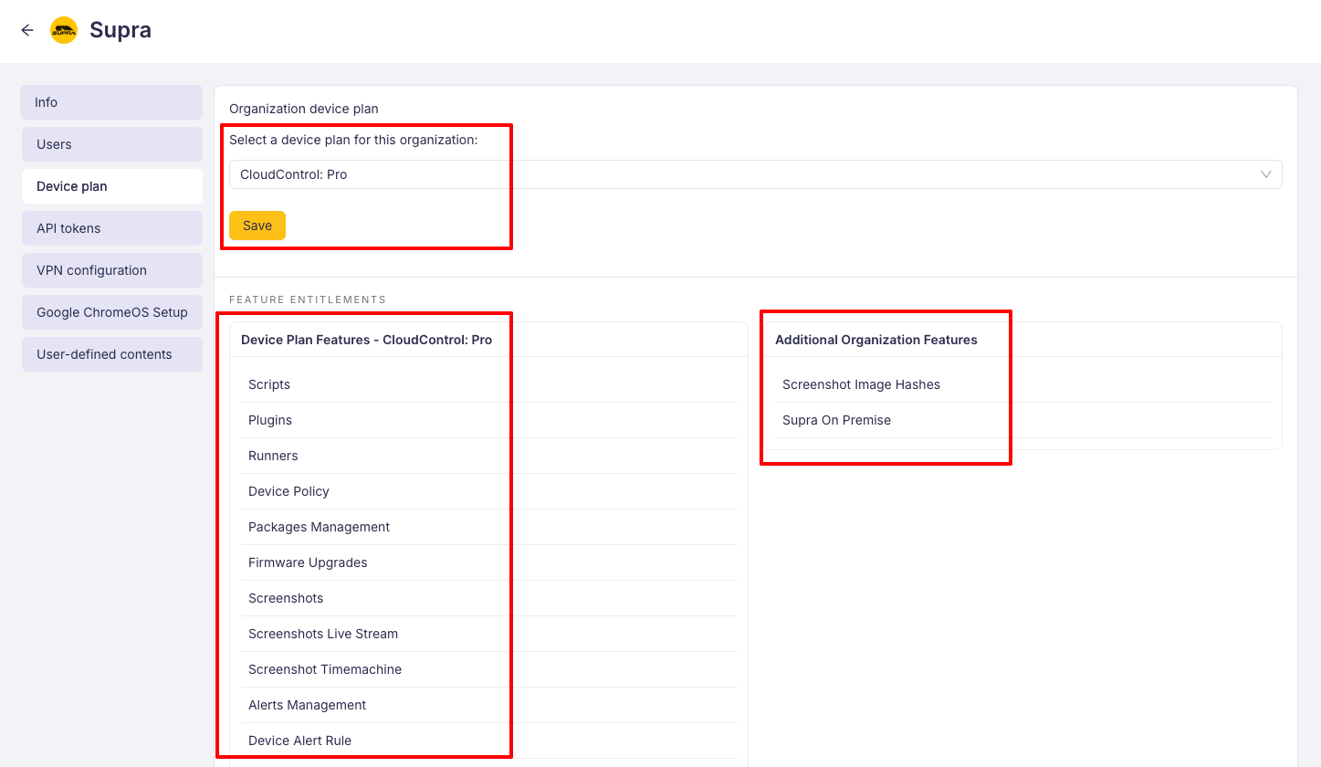Open API tokens settings
This screenshot has height=767, width=1321.
(x=111, y=228)
